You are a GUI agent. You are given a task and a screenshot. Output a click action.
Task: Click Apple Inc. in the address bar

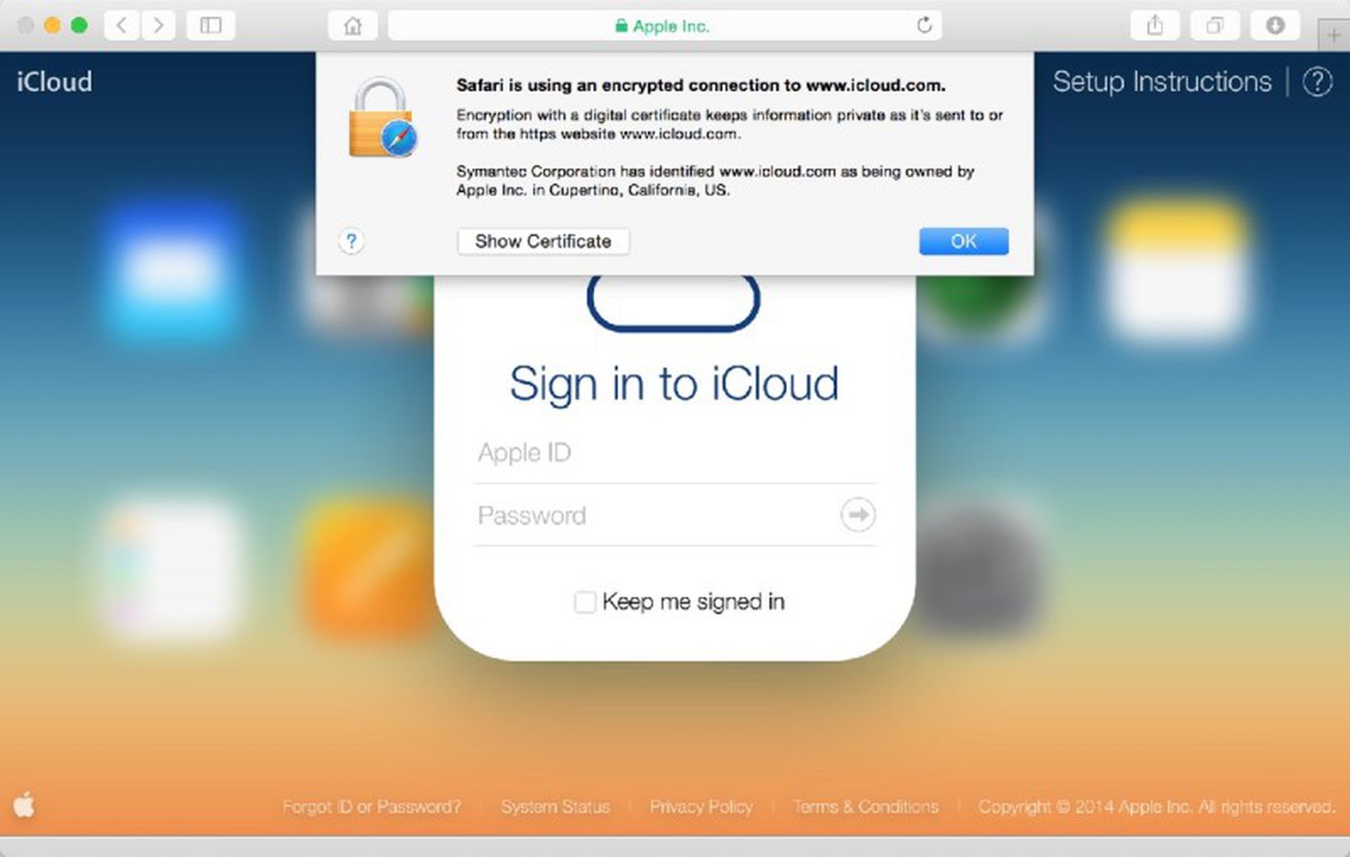(672, 26)
